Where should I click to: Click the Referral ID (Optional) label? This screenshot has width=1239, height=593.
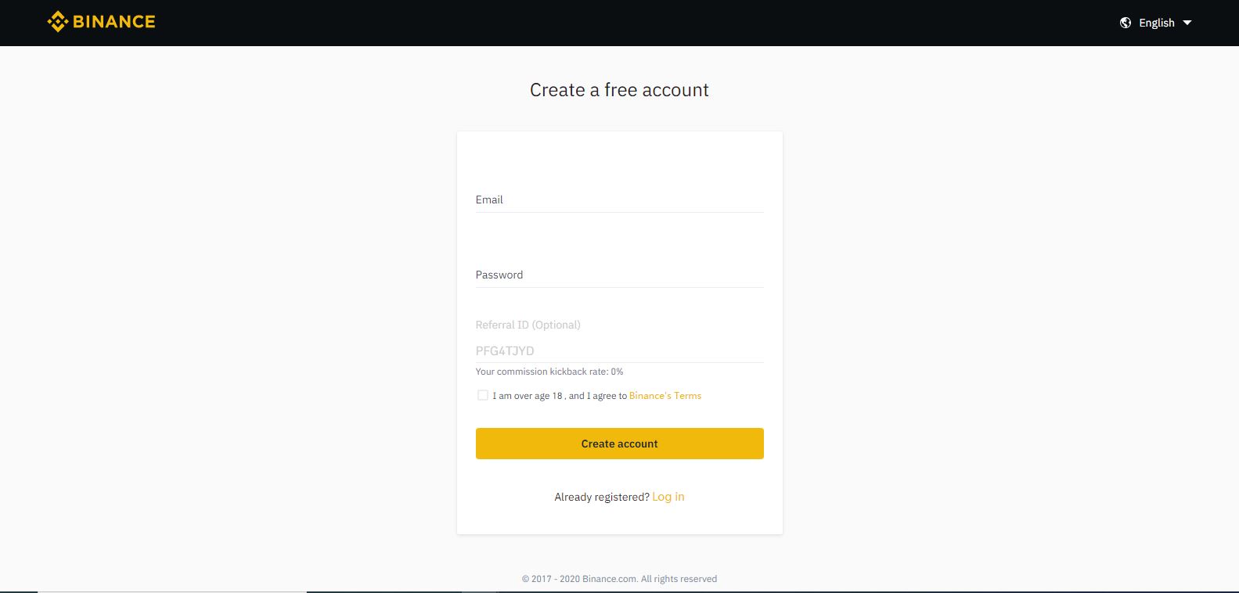(528, 325)
